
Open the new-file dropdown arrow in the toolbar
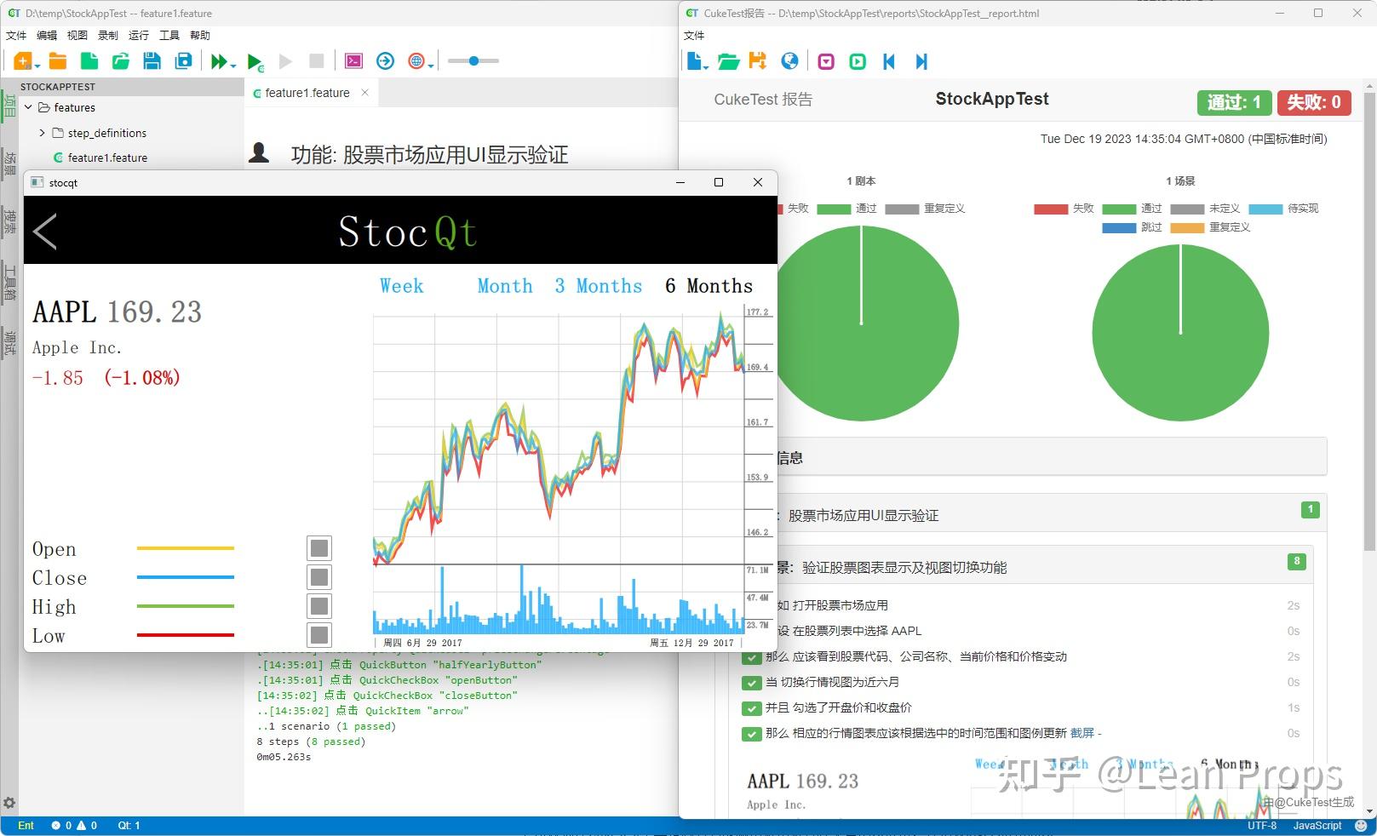37,67
